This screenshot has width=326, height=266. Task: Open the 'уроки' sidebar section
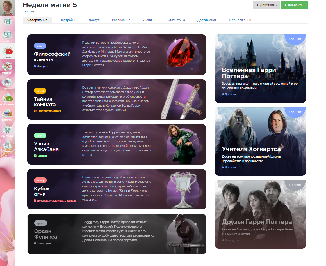point(7,52)
